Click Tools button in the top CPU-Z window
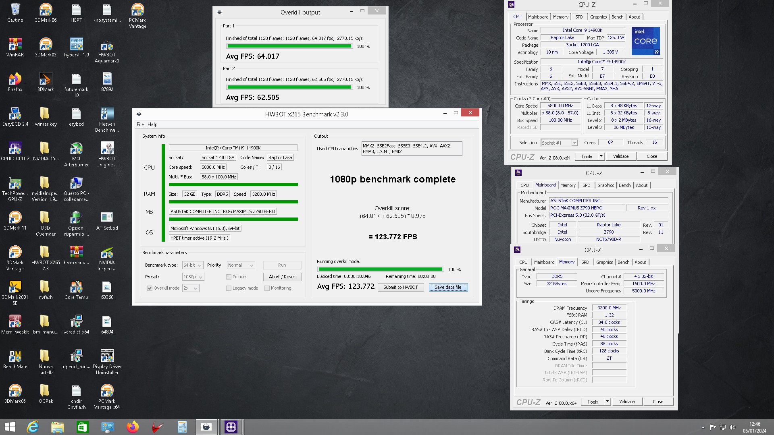Viewport: 774px width, 435px height. click(x=587, y=156)
